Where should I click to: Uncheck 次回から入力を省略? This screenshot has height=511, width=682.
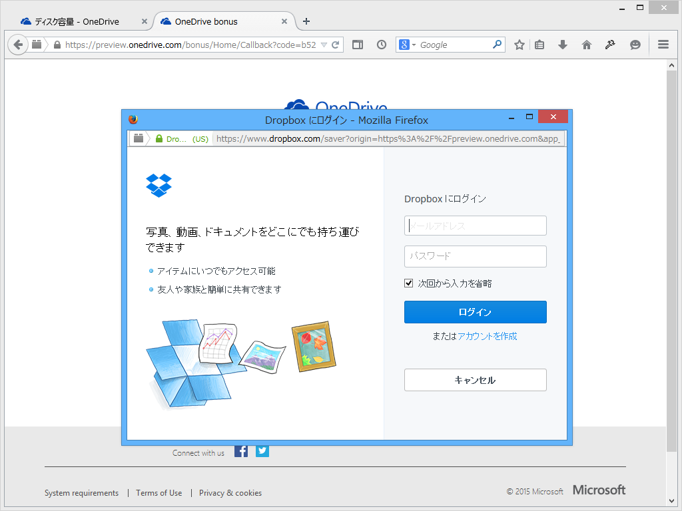pos(408,283)
